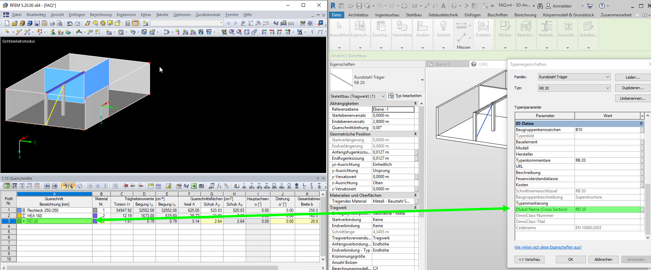Click the orange color swatch of HEA 160
This screenshot has height=270, width=651.
(19, 216)
